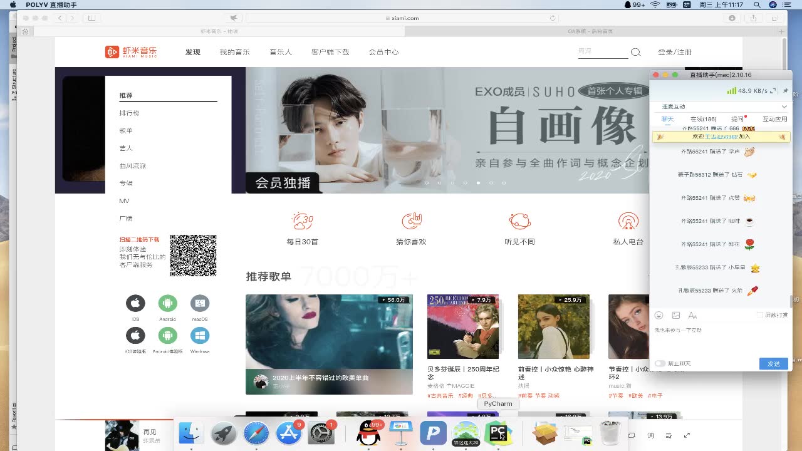The image size is (802, 451).
Task: Open the Aa font size icon in chat
Action: click(693, 315)
